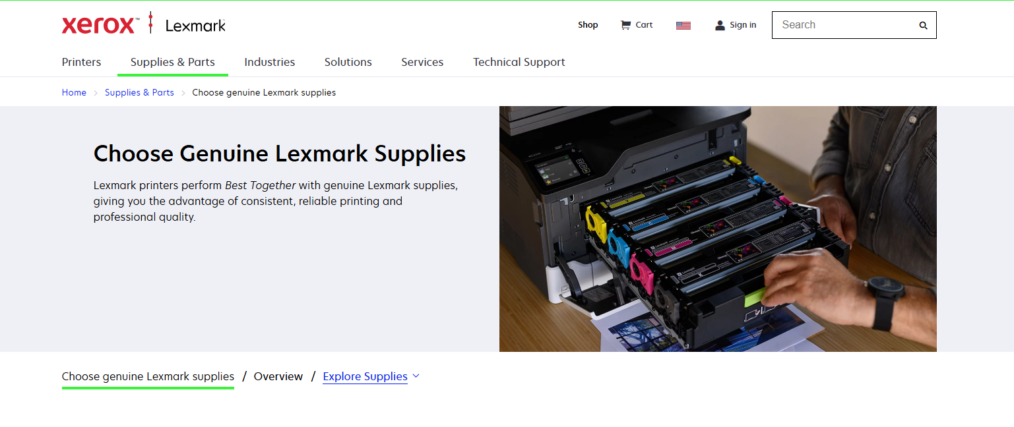The image size is (1014, 427).
Task: Open the Supplies & Parts menu
Action: click(x=173, y=62)
